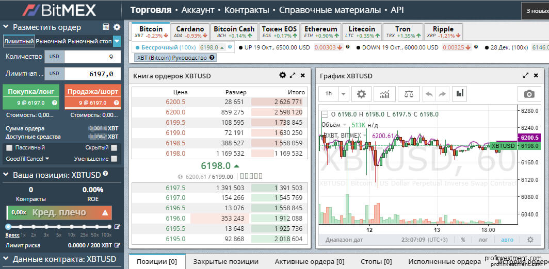Expand the order book panel fullscreen

coord(293,75)
